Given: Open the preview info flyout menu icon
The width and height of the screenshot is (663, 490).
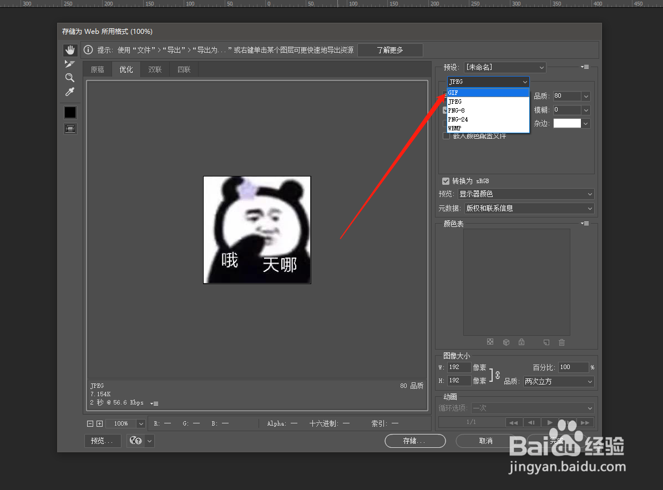Looking at the screenshot, I should pos(154,403).
